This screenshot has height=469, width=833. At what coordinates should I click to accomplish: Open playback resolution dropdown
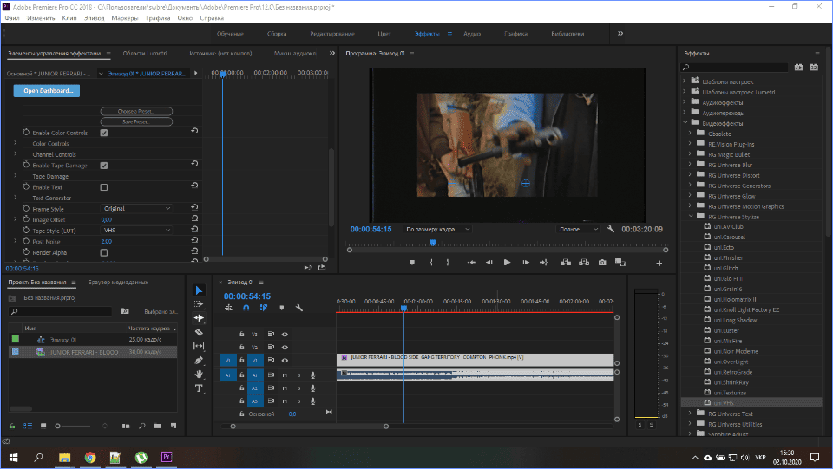(578, 229)
